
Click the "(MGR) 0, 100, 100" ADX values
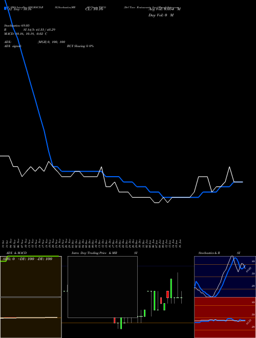(51, 42)
